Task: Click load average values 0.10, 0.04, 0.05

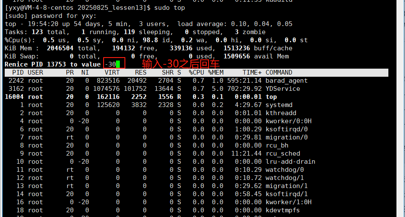Action: 262,24
